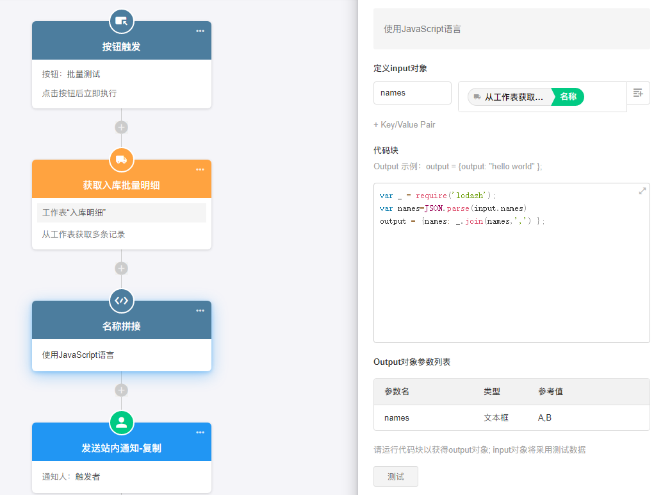Viewport: 663px width, 495px height.
Task: Open the more menu on 发送站内通知-复制 node
Action: (x=200, y=432)
